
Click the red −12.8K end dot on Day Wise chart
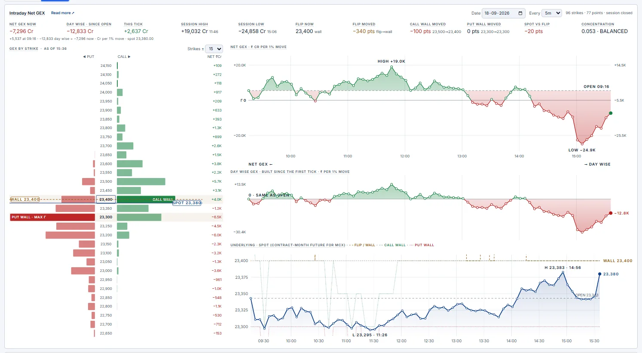tap(611, 213)
